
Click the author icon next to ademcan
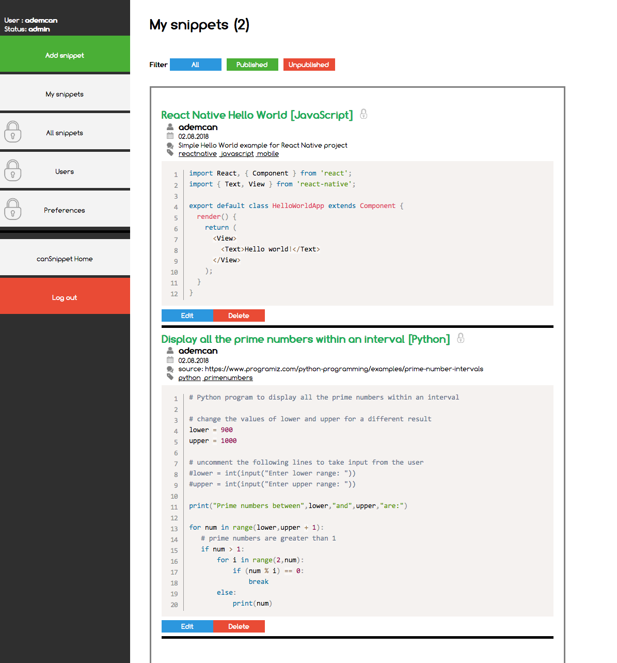coord(170,127)
